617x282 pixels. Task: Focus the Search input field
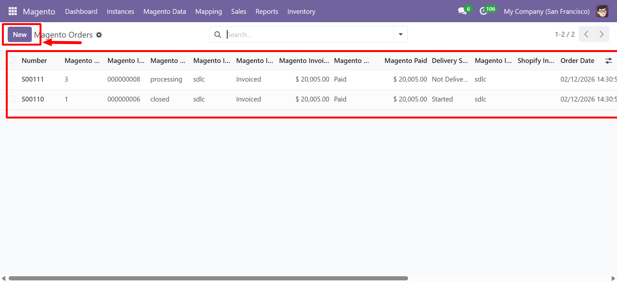(x=310, y=34)
